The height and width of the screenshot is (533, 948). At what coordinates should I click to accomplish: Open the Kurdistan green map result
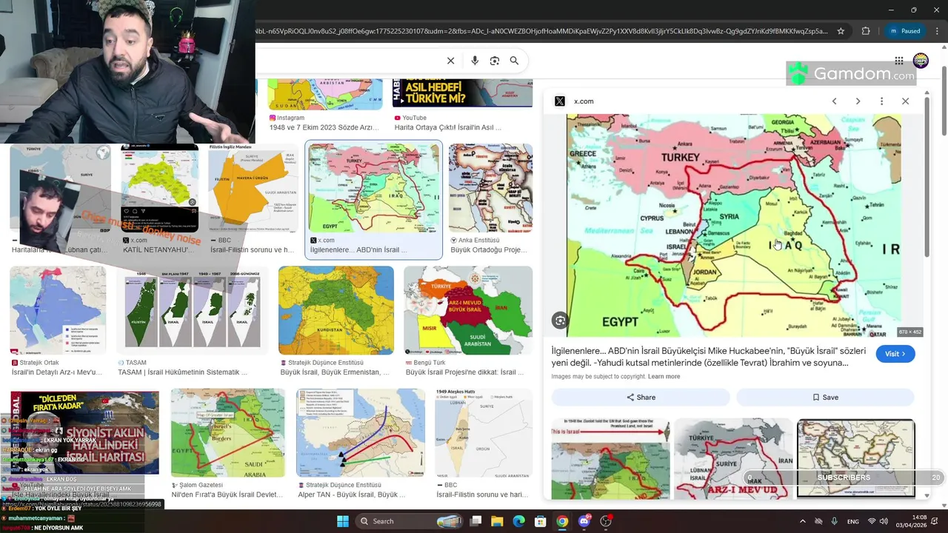(x=336, y=311)
